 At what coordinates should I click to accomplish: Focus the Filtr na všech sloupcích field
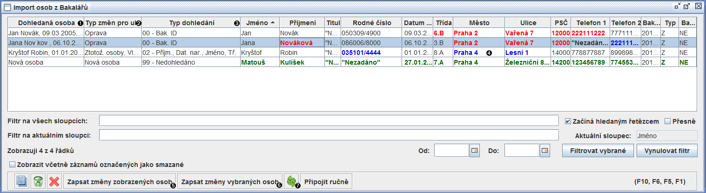coord(329,121)
